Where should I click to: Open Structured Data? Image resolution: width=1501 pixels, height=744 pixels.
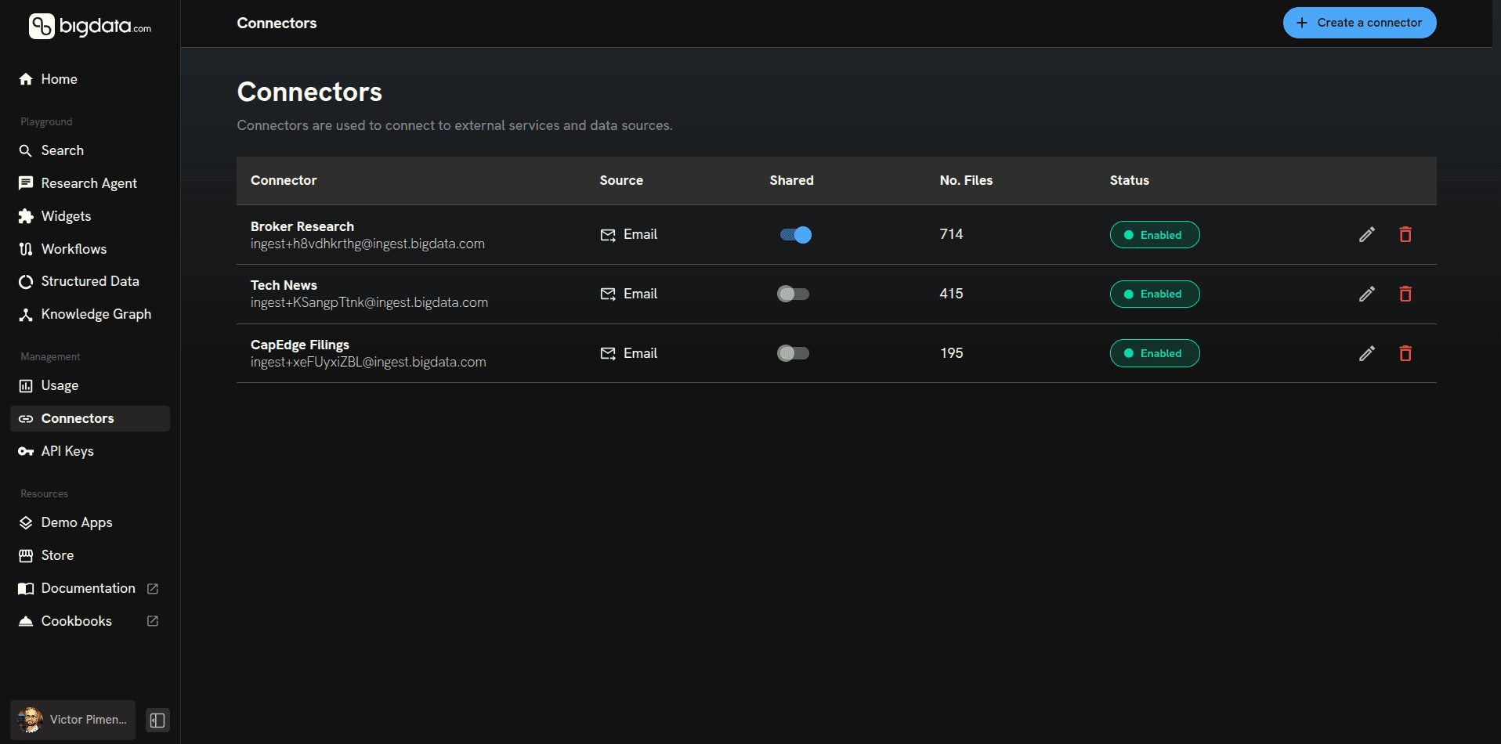[90, 281]
